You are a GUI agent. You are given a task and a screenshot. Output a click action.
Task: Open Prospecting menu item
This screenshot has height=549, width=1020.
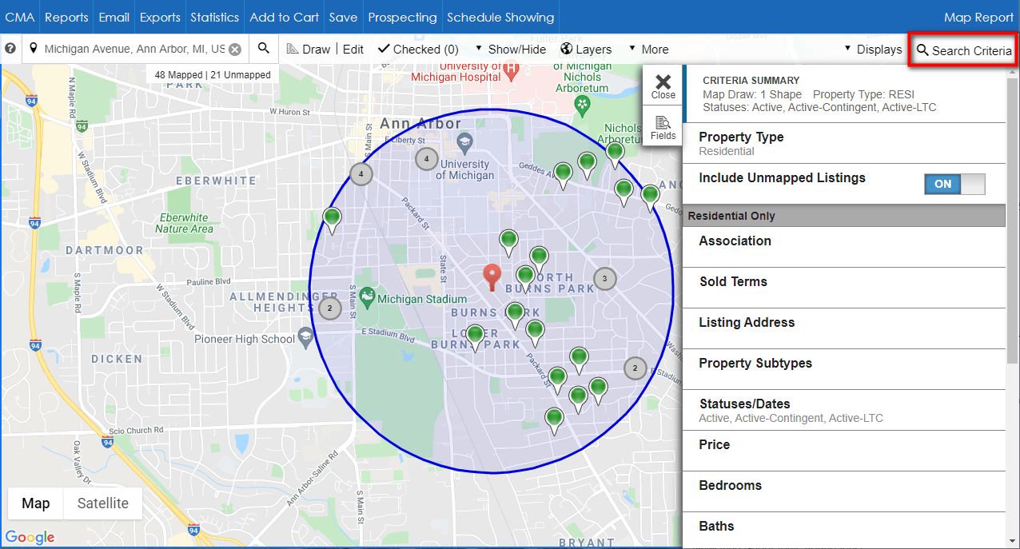click(x=402, y=17)
